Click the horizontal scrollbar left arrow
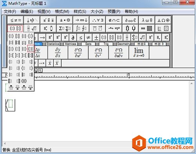 click(5, 143)
